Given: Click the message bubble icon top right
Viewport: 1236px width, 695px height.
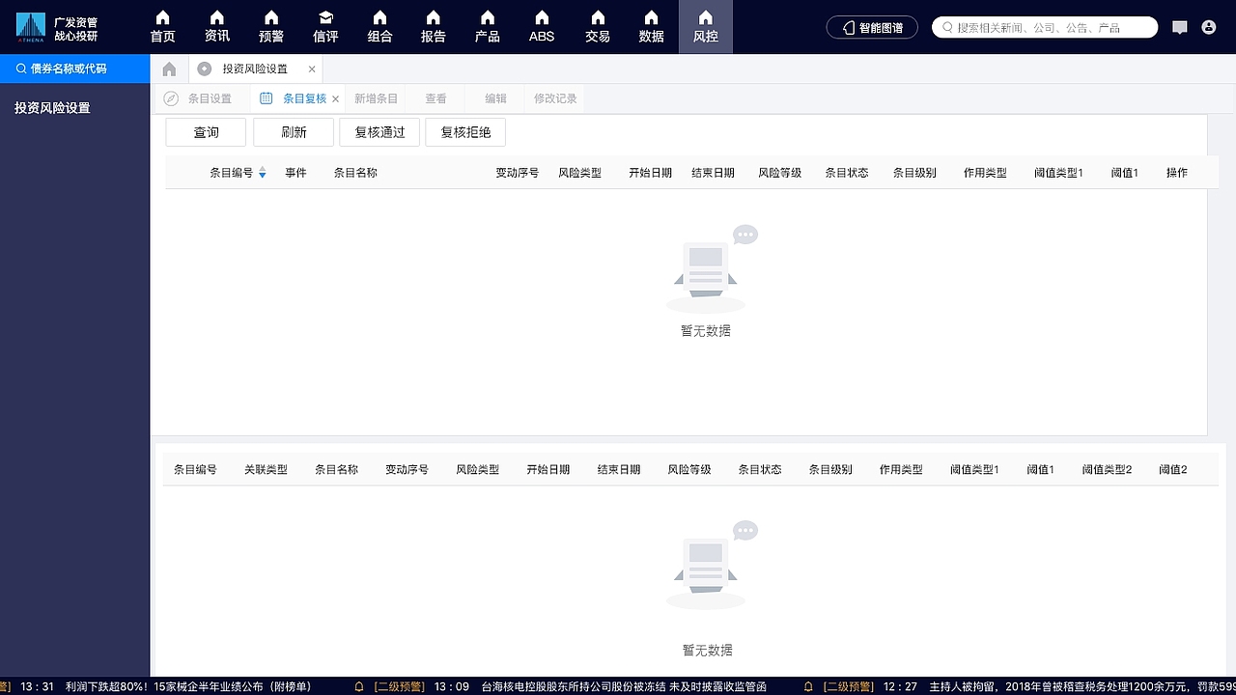Looking at the screenshot, I should 1180,26.
